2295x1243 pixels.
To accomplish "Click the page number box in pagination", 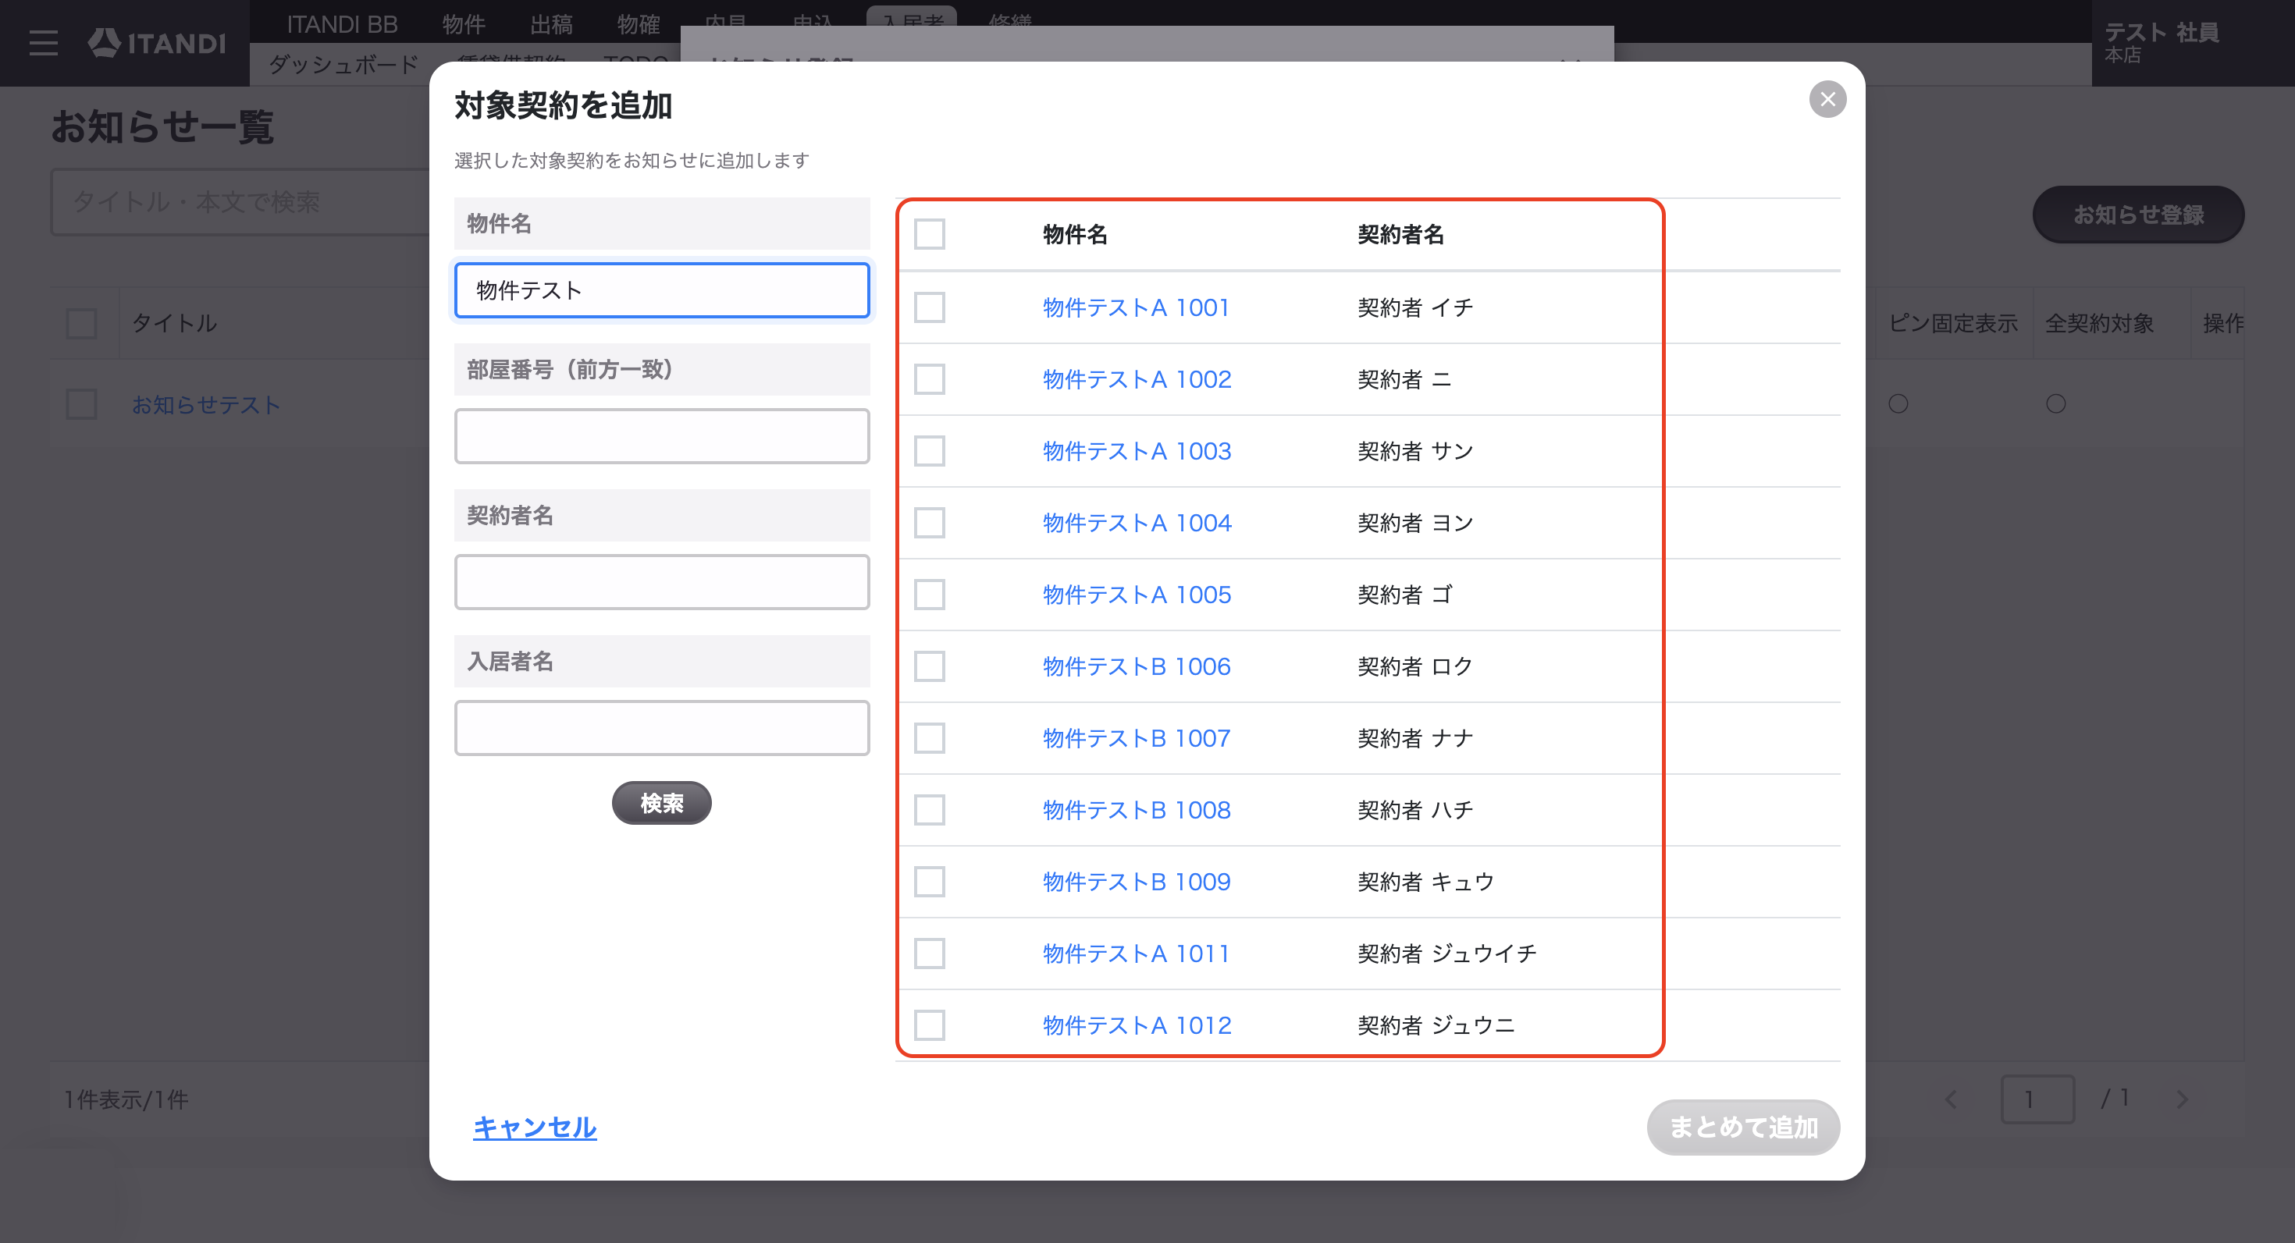I will click(x=2037, y=1099).
